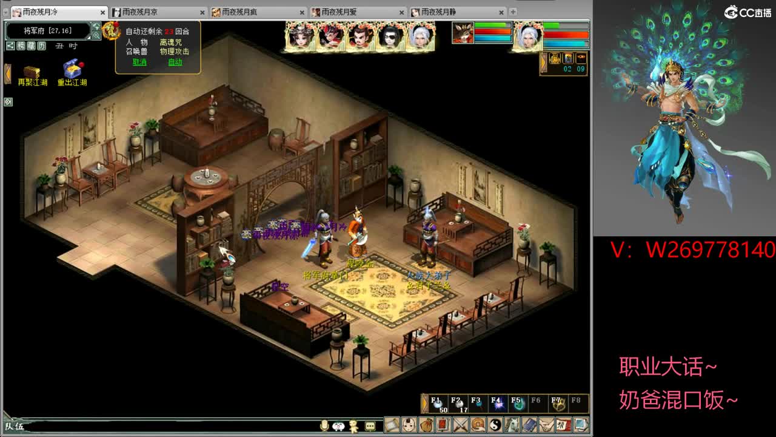Activate the F7 hotkey skill slot
776x437 pixels.
tap(558, 404)
